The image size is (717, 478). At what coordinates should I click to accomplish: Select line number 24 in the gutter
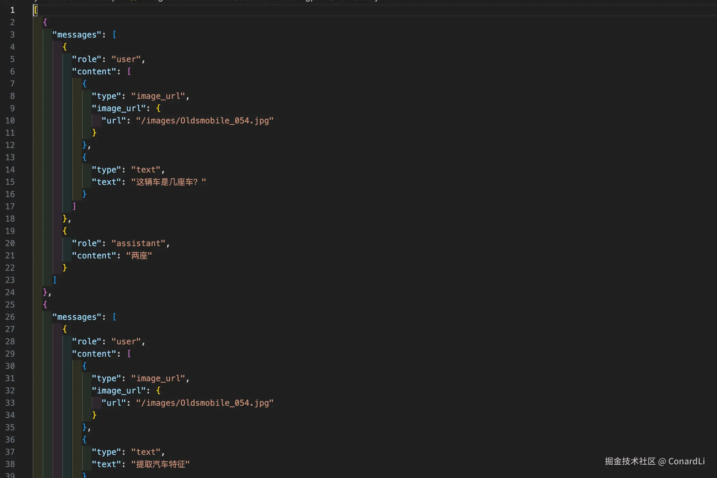click(10, 293)
